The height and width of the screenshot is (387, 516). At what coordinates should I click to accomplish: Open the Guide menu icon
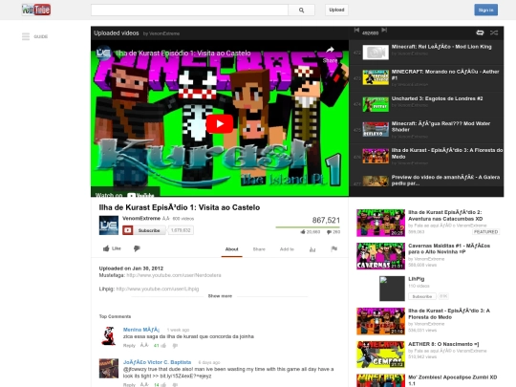26,36
